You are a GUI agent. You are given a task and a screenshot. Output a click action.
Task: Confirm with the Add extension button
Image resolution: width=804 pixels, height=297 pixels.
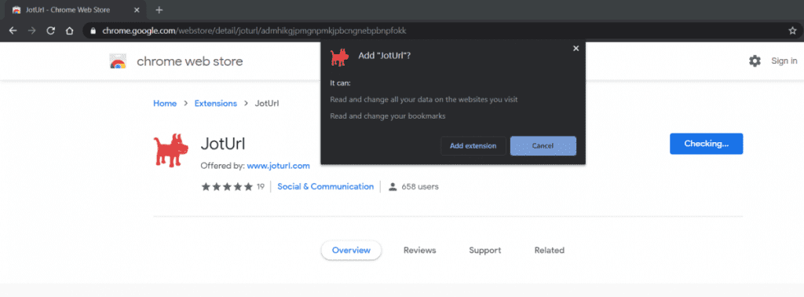473,145
